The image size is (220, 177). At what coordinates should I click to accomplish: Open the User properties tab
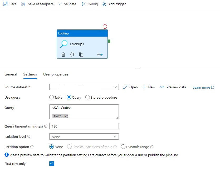(56, 74)
